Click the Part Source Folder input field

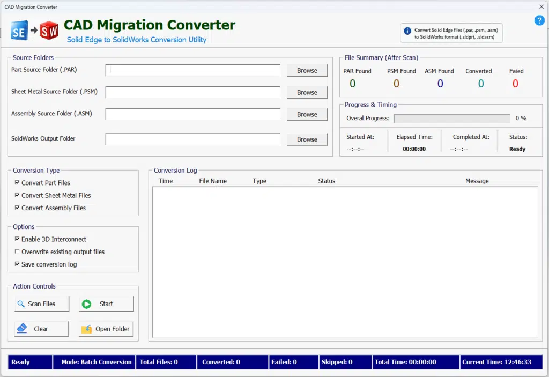(x=193, y=70)
